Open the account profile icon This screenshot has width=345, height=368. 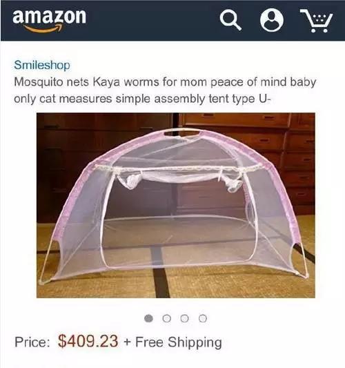[x=272, y=20]
